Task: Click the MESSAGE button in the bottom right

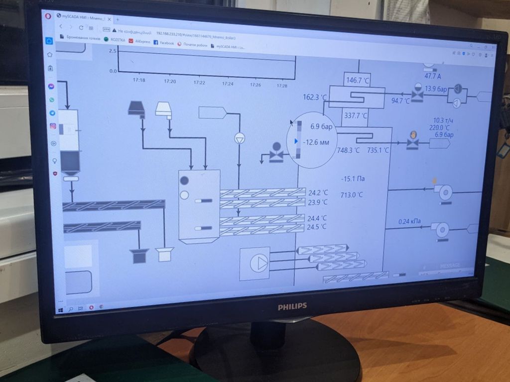Action: 450,265
